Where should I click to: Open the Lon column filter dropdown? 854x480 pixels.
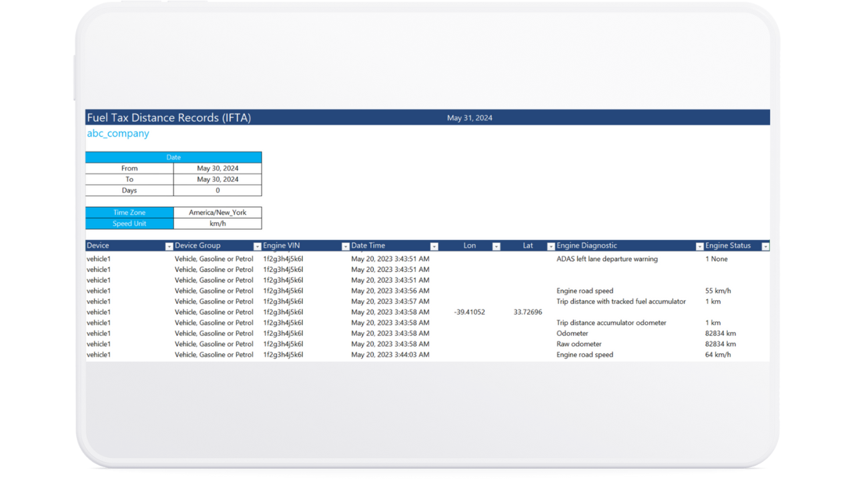tap(496, 247)
